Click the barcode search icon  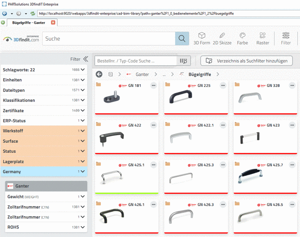point(183,61)
